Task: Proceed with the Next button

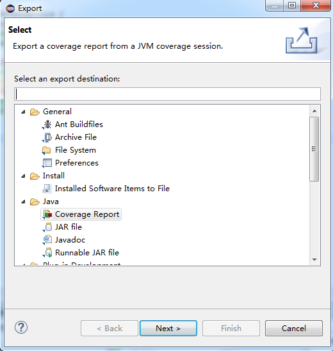Action: tap(168, 329)
